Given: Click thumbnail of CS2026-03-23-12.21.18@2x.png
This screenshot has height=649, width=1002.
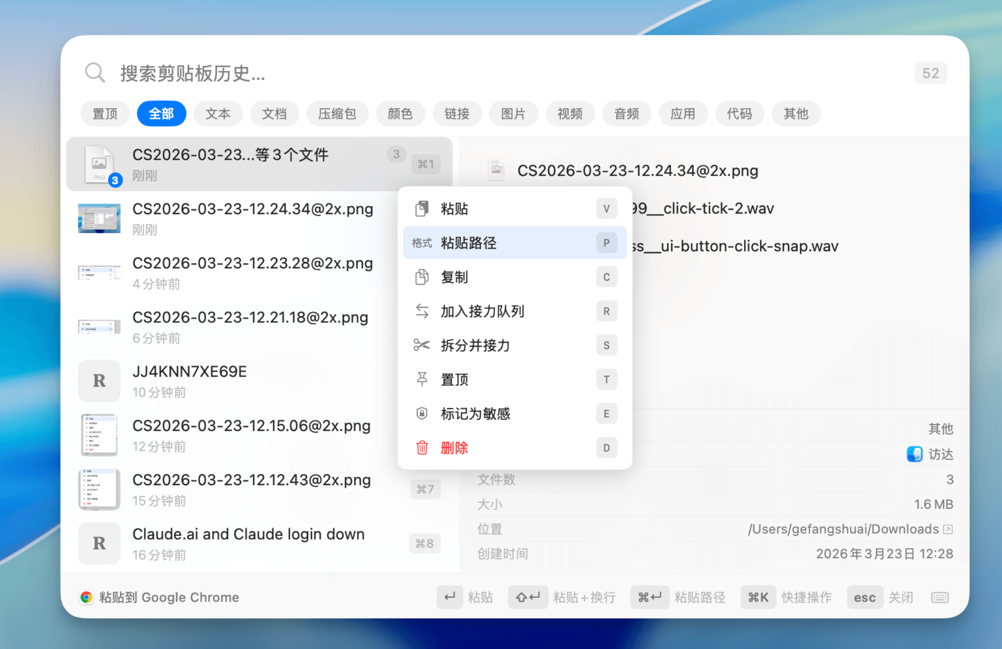Looking at the screenshot, I should click(x=99, y=327).
